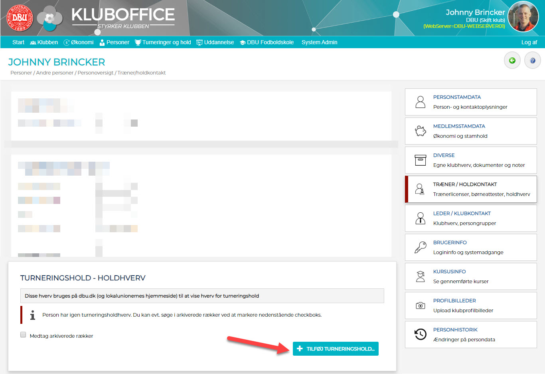This screenshot has width=545, height=374.
Task: Click the Personstamdata person icon
Action: coord(421,102)
